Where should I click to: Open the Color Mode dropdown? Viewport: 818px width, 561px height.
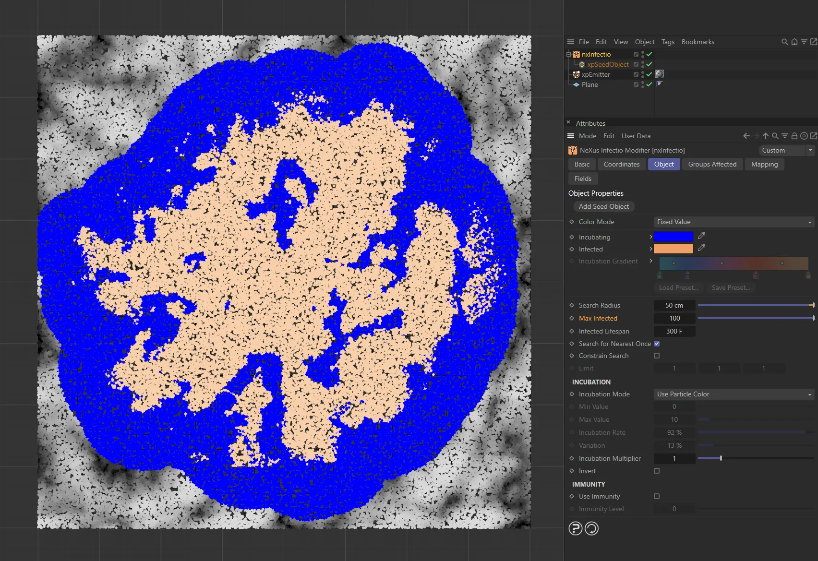733,222
